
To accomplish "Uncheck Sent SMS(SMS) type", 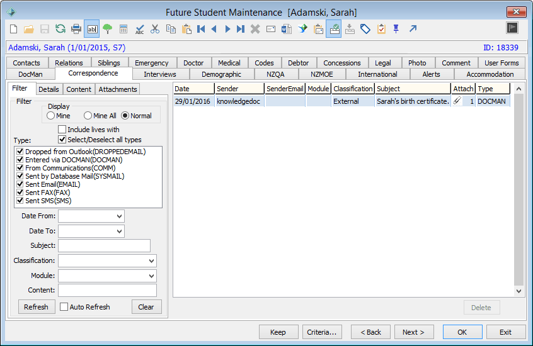I will click(x=20, y=200).
